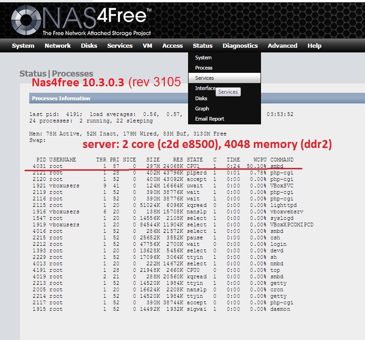This screenshot has width=365, height=340.
Task: Open the Status menu
Action: [x=202, y=45]
